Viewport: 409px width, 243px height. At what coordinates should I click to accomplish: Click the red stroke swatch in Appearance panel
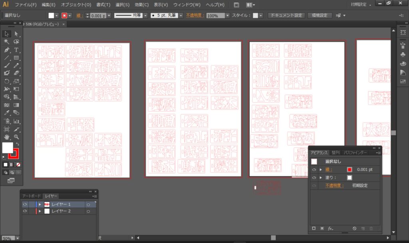point(349,170)
